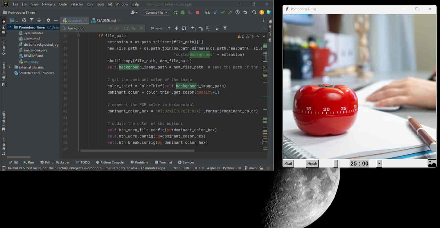Toggle the Commit tool window tab
Viewport: 440px width, 228px height.
4,47
